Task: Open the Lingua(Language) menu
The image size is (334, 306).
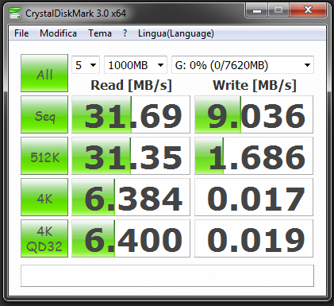Action: click(176, 33)
